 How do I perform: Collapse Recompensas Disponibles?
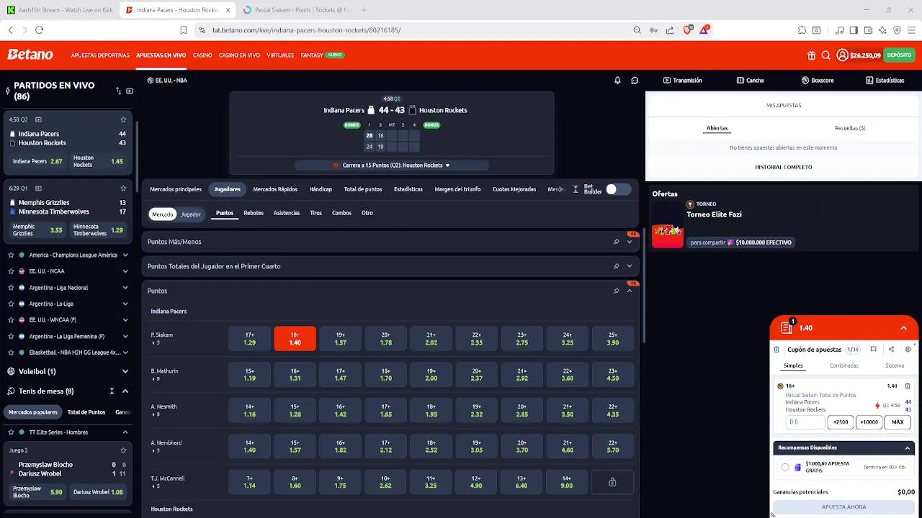pyautogui.click(x=908, y=448)
